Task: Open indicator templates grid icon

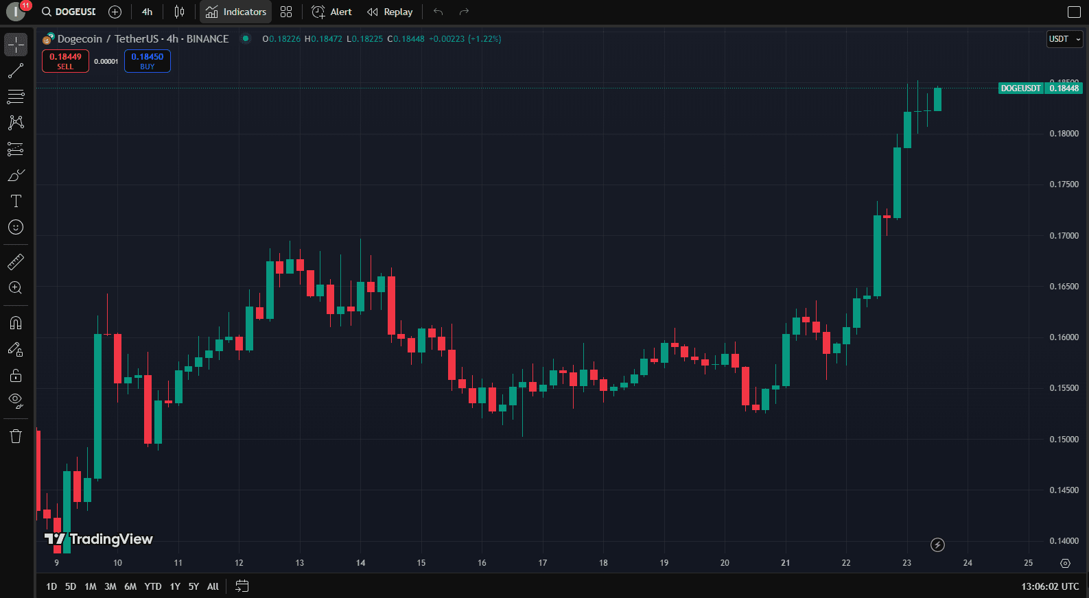Action: tap(286, 12)
